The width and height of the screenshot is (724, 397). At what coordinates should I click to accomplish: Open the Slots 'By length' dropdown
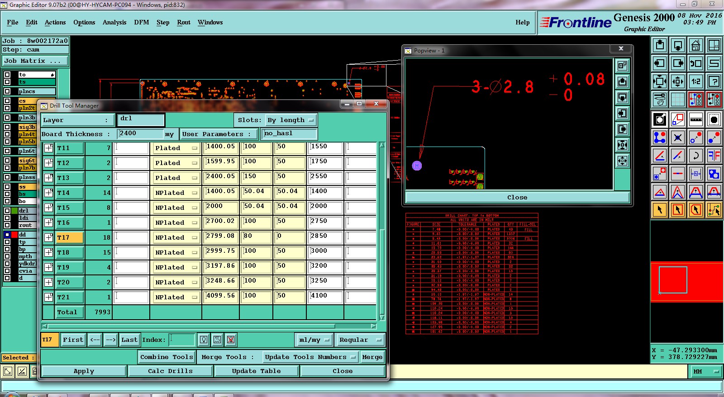click(291, 120)
